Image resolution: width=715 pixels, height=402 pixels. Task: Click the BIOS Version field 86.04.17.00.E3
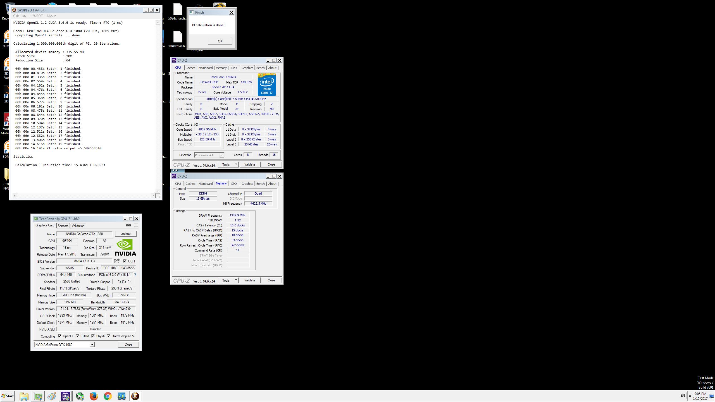coord(84,261)
